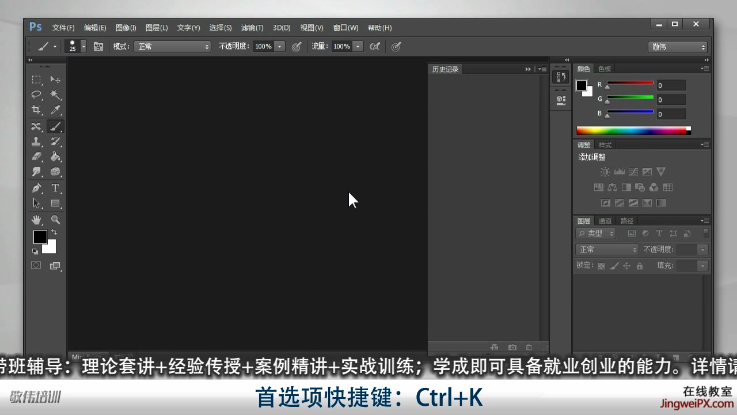Viewport: 737px width, 415px height.
Task: Switch to the Styles tab
Action: [x=605, y=145]
